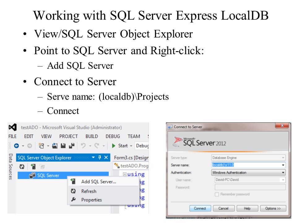Click the Undo toolbar icon

[83, 146]
